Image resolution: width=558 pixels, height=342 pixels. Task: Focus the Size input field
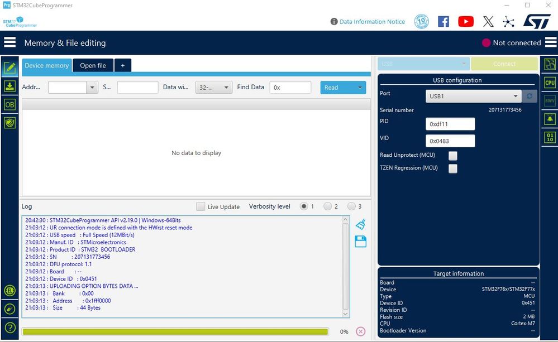[x=138, y=88]
